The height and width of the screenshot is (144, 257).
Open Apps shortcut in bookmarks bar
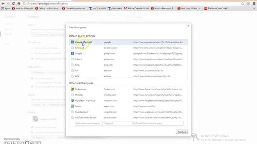click(6, 8)
